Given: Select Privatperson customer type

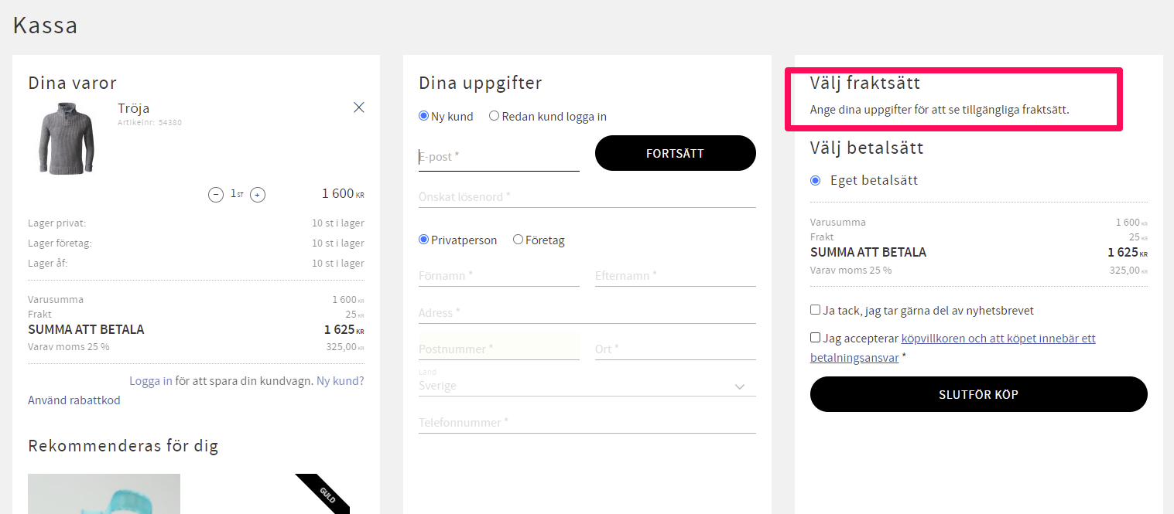Looking at the screenshot, I should [x=423, y=240].
